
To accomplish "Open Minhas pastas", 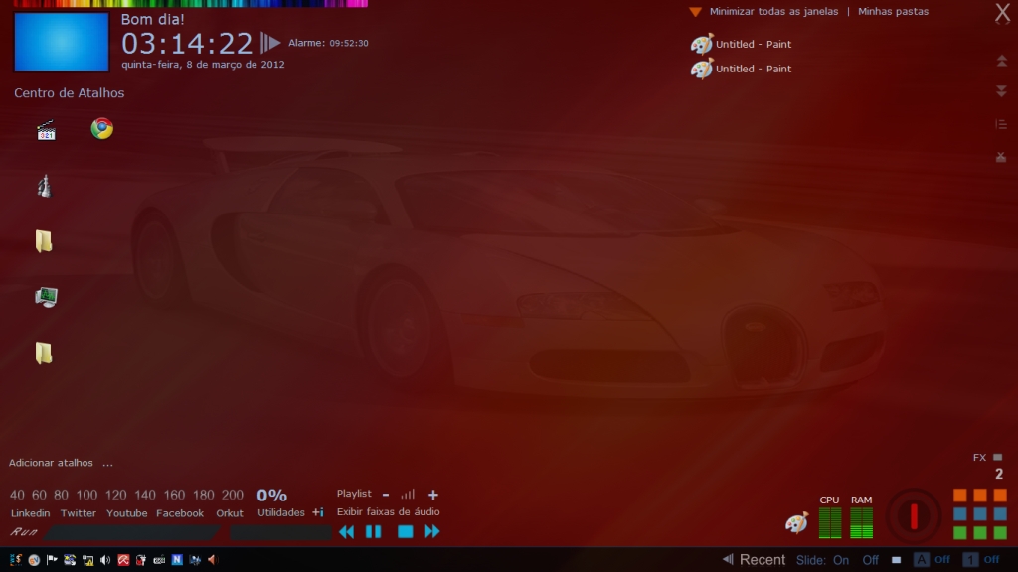I will tap(893, 11).
